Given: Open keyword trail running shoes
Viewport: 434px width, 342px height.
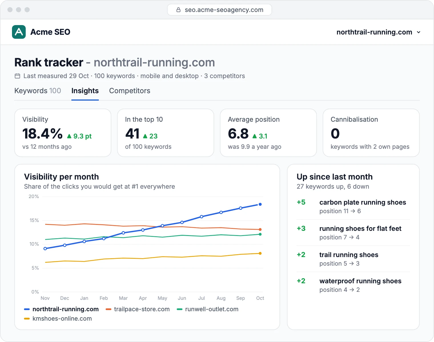Looking at the screenshot, I should [x=353, y=259].
